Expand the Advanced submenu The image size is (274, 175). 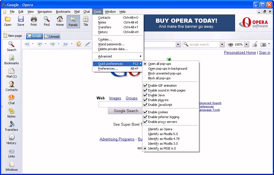tap(118, 56)
